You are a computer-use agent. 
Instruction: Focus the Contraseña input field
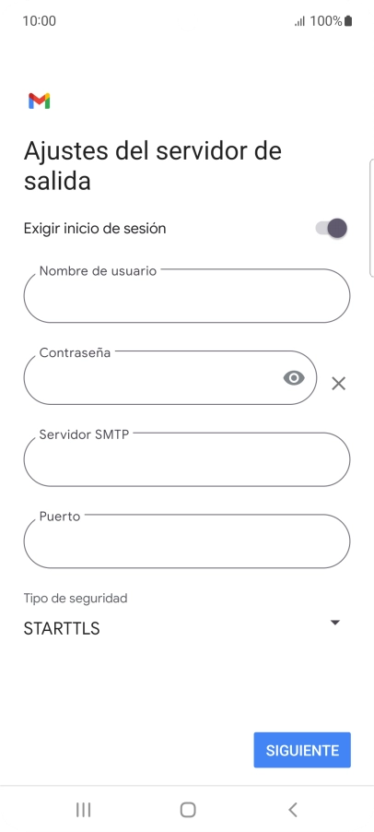(x=170, y=377)
